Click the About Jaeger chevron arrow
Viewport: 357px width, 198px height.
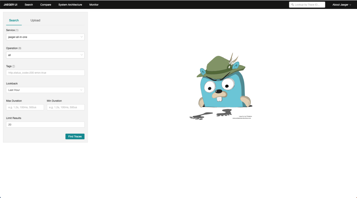350,5
